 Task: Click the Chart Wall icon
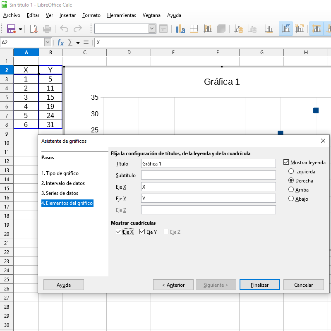point(208,29)
